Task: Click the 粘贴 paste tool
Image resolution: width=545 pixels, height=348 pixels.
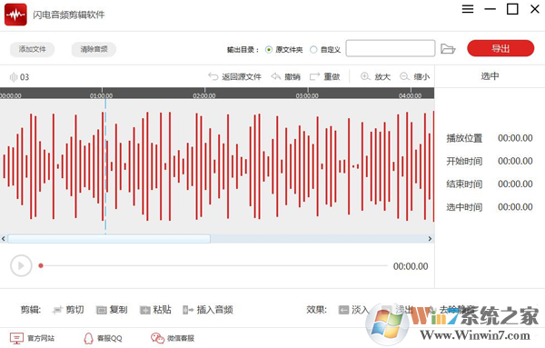Action: [x=155, y=310]
